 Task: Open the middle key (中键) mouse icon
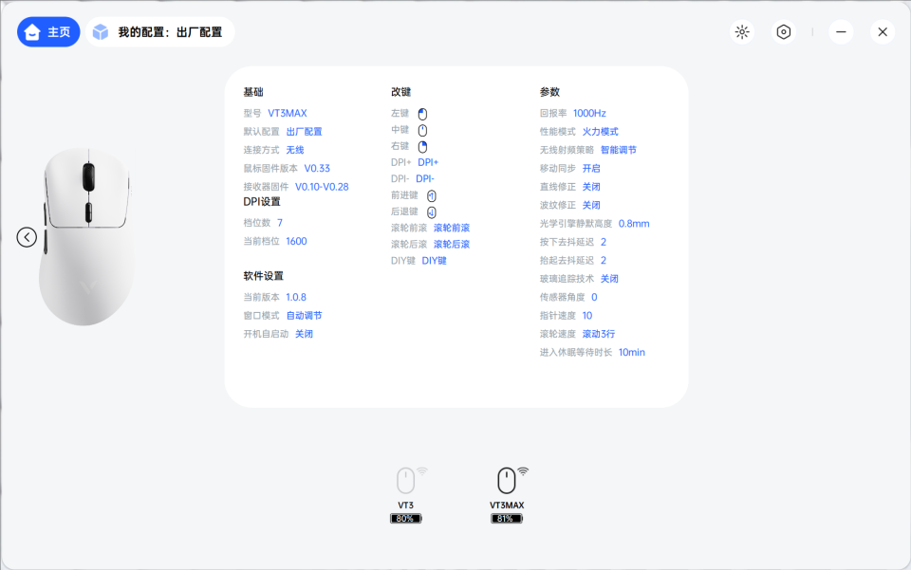(x=421, y=130)
